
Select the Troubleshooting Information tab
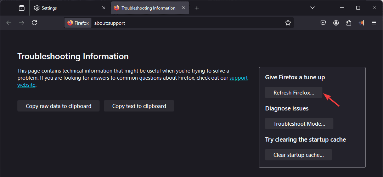point(150,8)
